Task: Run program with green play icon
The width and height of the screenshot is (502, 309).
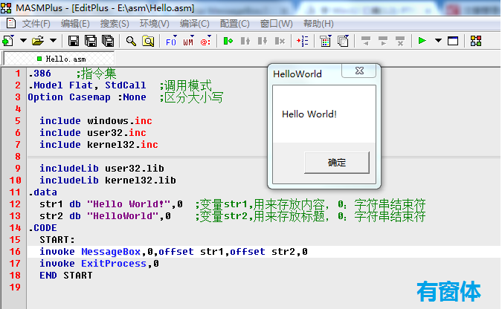Action: coord(422,41)
